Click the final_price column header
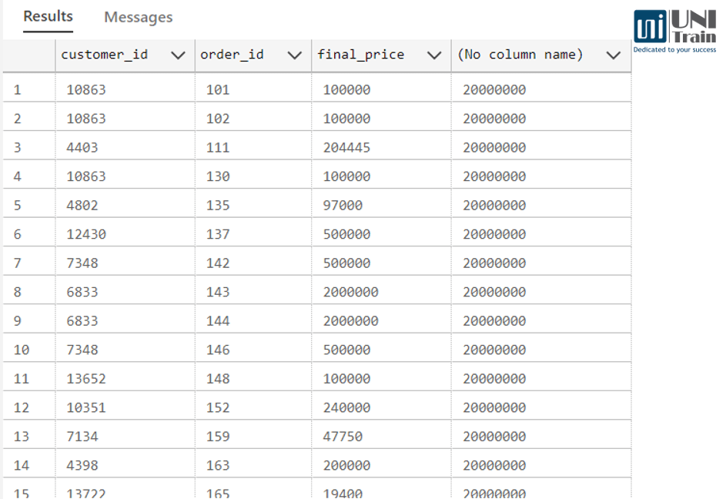 click(x=382, y=55)
